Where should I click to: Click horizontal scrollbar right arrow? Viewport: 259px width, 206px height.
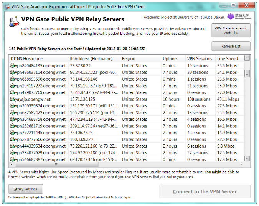pos(241,164)
